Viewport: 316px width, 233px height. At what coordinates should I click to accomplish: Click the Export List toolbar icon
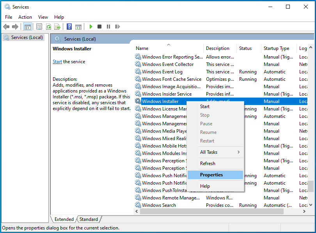click(x=57, y=27)
